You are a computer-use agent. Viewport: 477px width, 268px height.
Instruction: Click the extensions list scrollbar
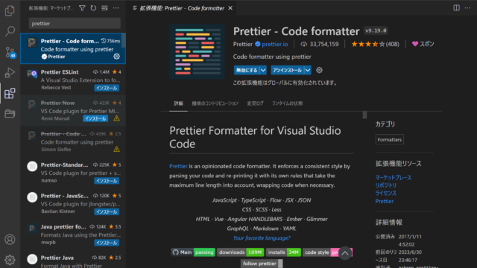(124, 40)
